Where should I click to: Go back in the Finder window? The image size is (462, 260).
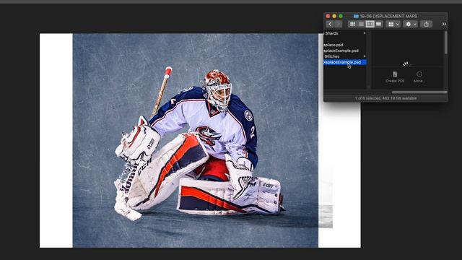pyautogui.click(x=330, y=24)
